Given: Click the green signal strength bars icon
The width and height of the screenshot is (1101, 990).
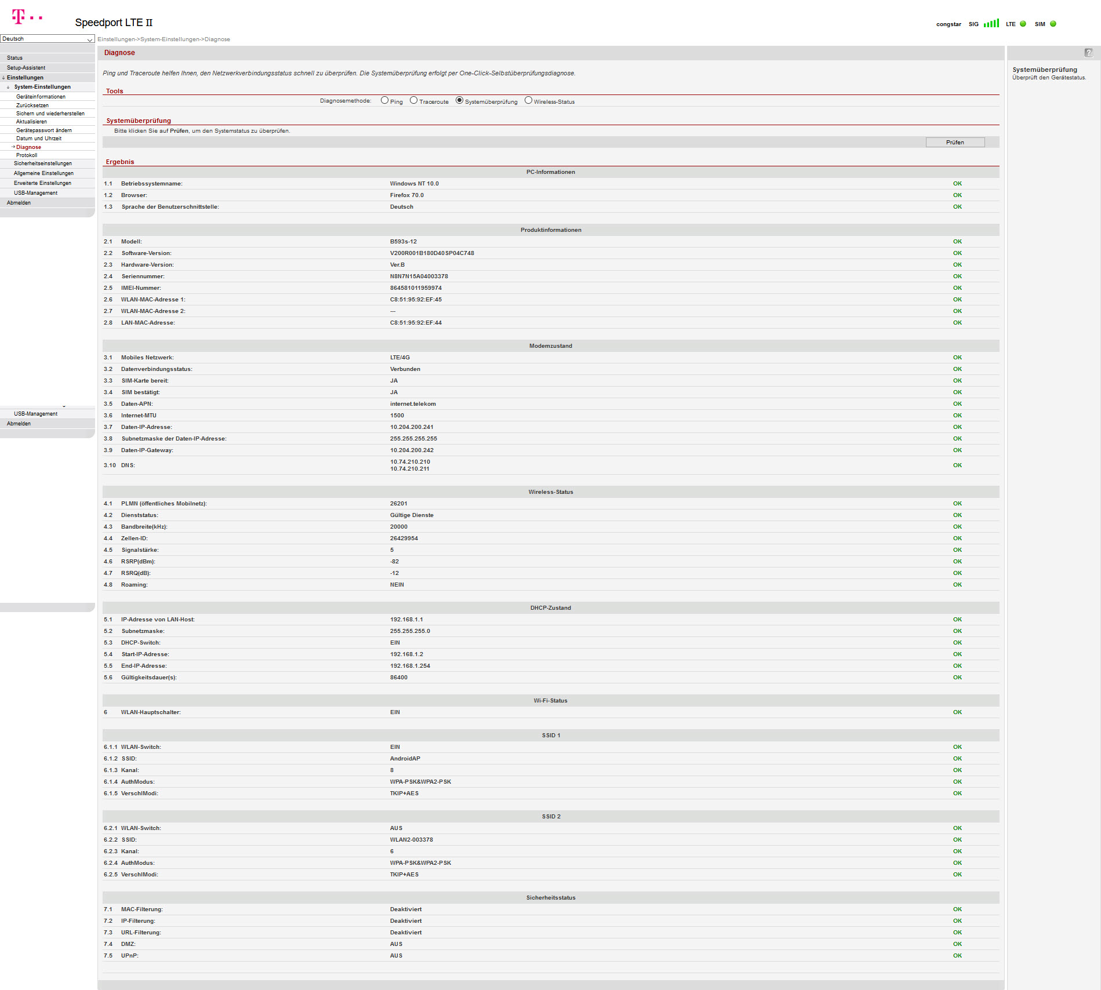Looking at the screenshot, I should click(991, 24).
